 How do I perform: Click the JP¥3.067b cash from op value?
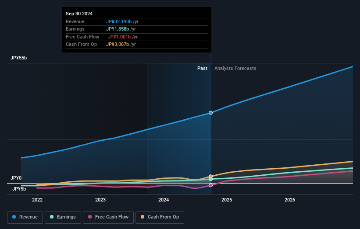118,45
